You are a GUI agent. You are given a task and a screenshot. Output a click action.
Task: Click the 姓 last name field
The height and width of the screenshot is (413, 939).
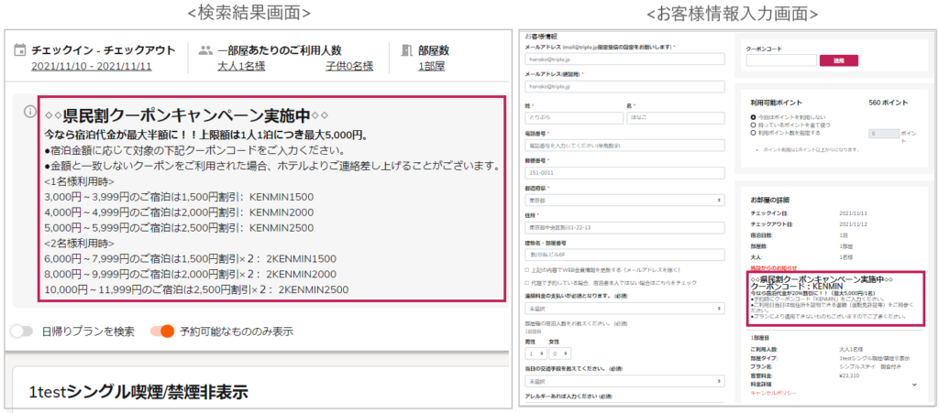(x=574, y=118)
